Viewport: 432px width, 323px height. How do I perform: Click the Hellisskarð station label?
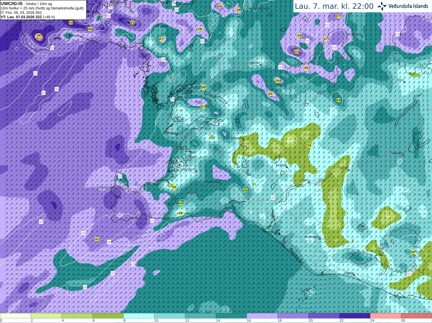[x=213, y=182]
